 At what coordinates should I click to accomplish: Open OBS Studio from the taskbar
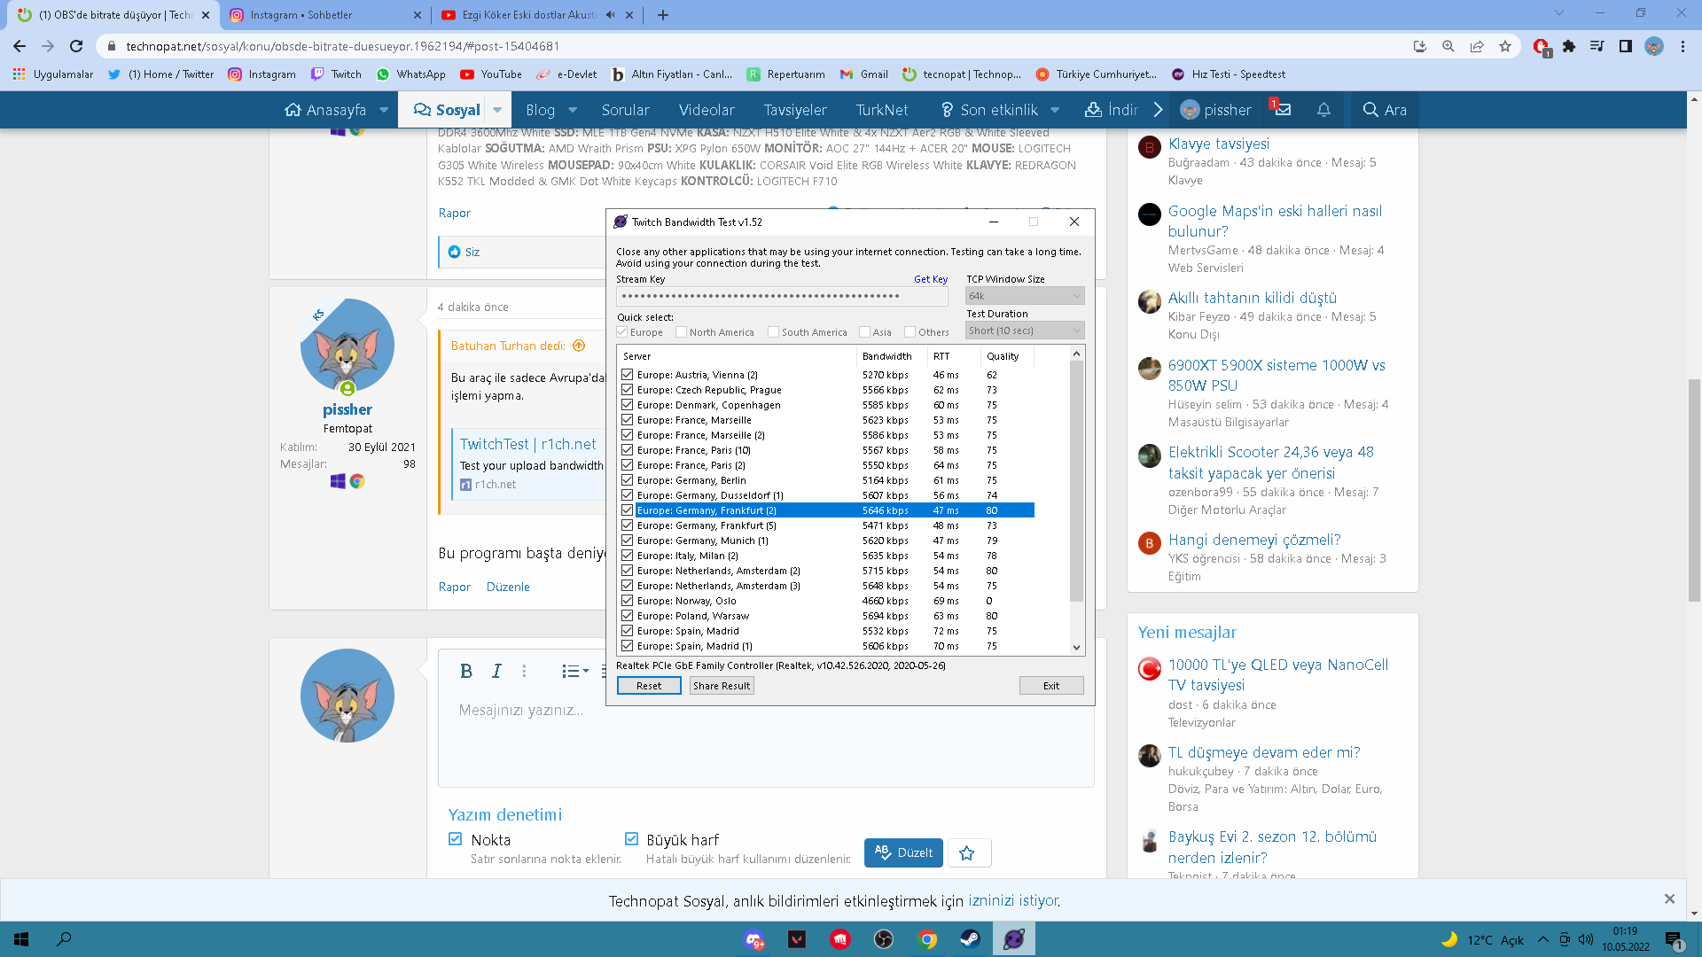pos(884,939)
